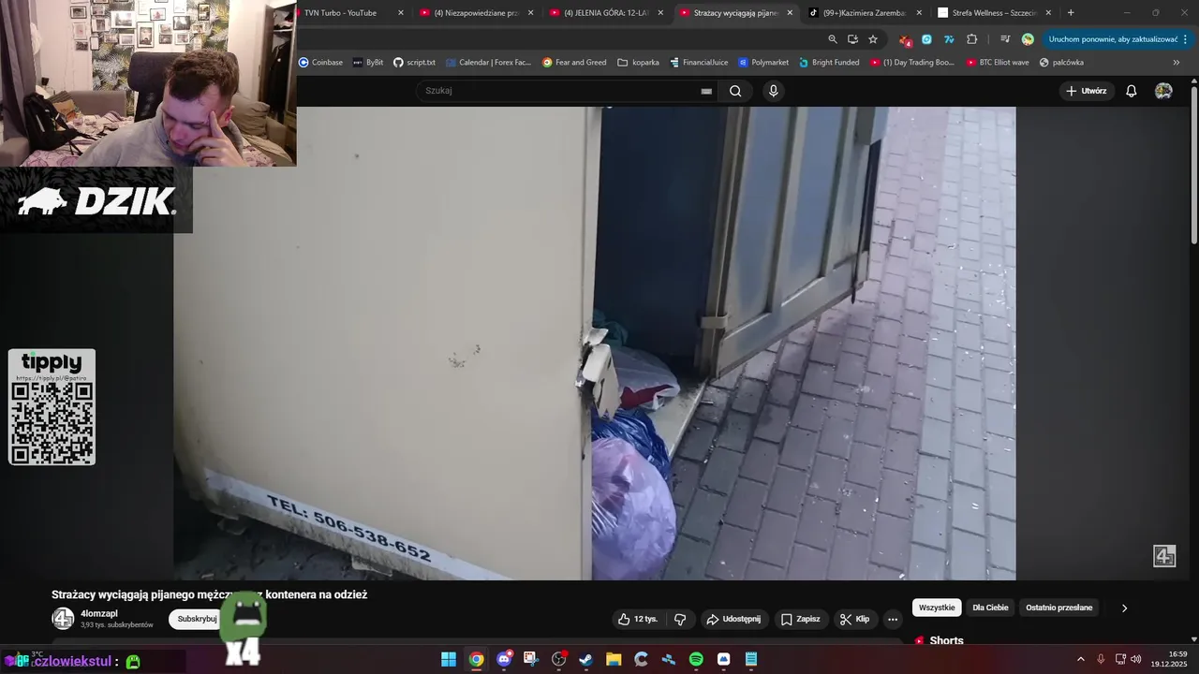Open Calendar Forex Factory bookmark
Image resolution: width=1199 pixels, height=674 pixels.
pyautogui.click(x=488, y=63)
